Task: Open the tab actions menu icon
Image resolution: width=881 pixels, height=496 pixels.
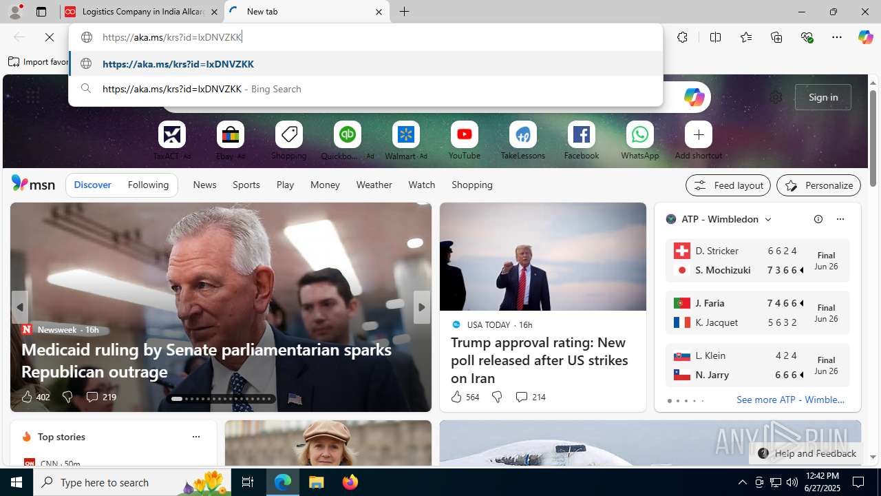Action: (x=41, y=12)
